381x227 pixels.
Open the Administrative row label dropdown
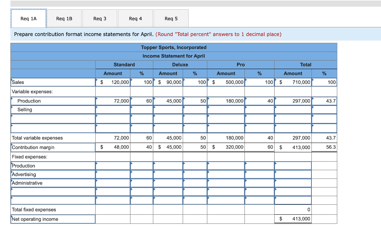[x=53, y=183]
